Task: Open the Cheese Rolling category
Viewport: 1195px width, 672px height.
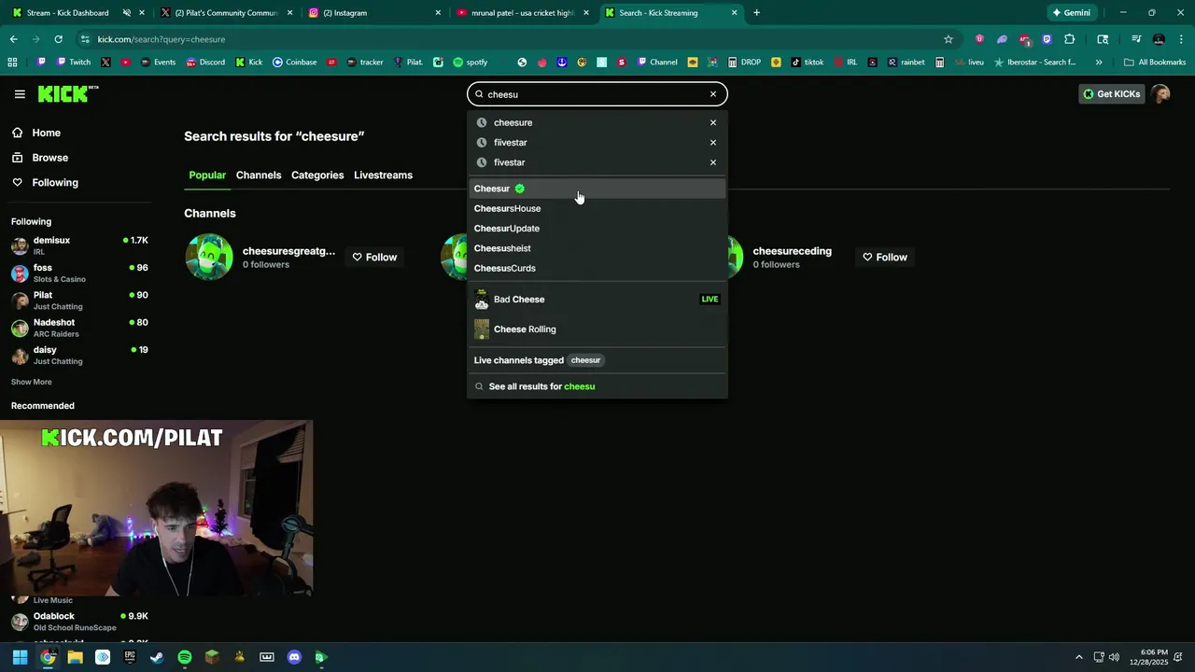Action: click(x=597, y=329)
